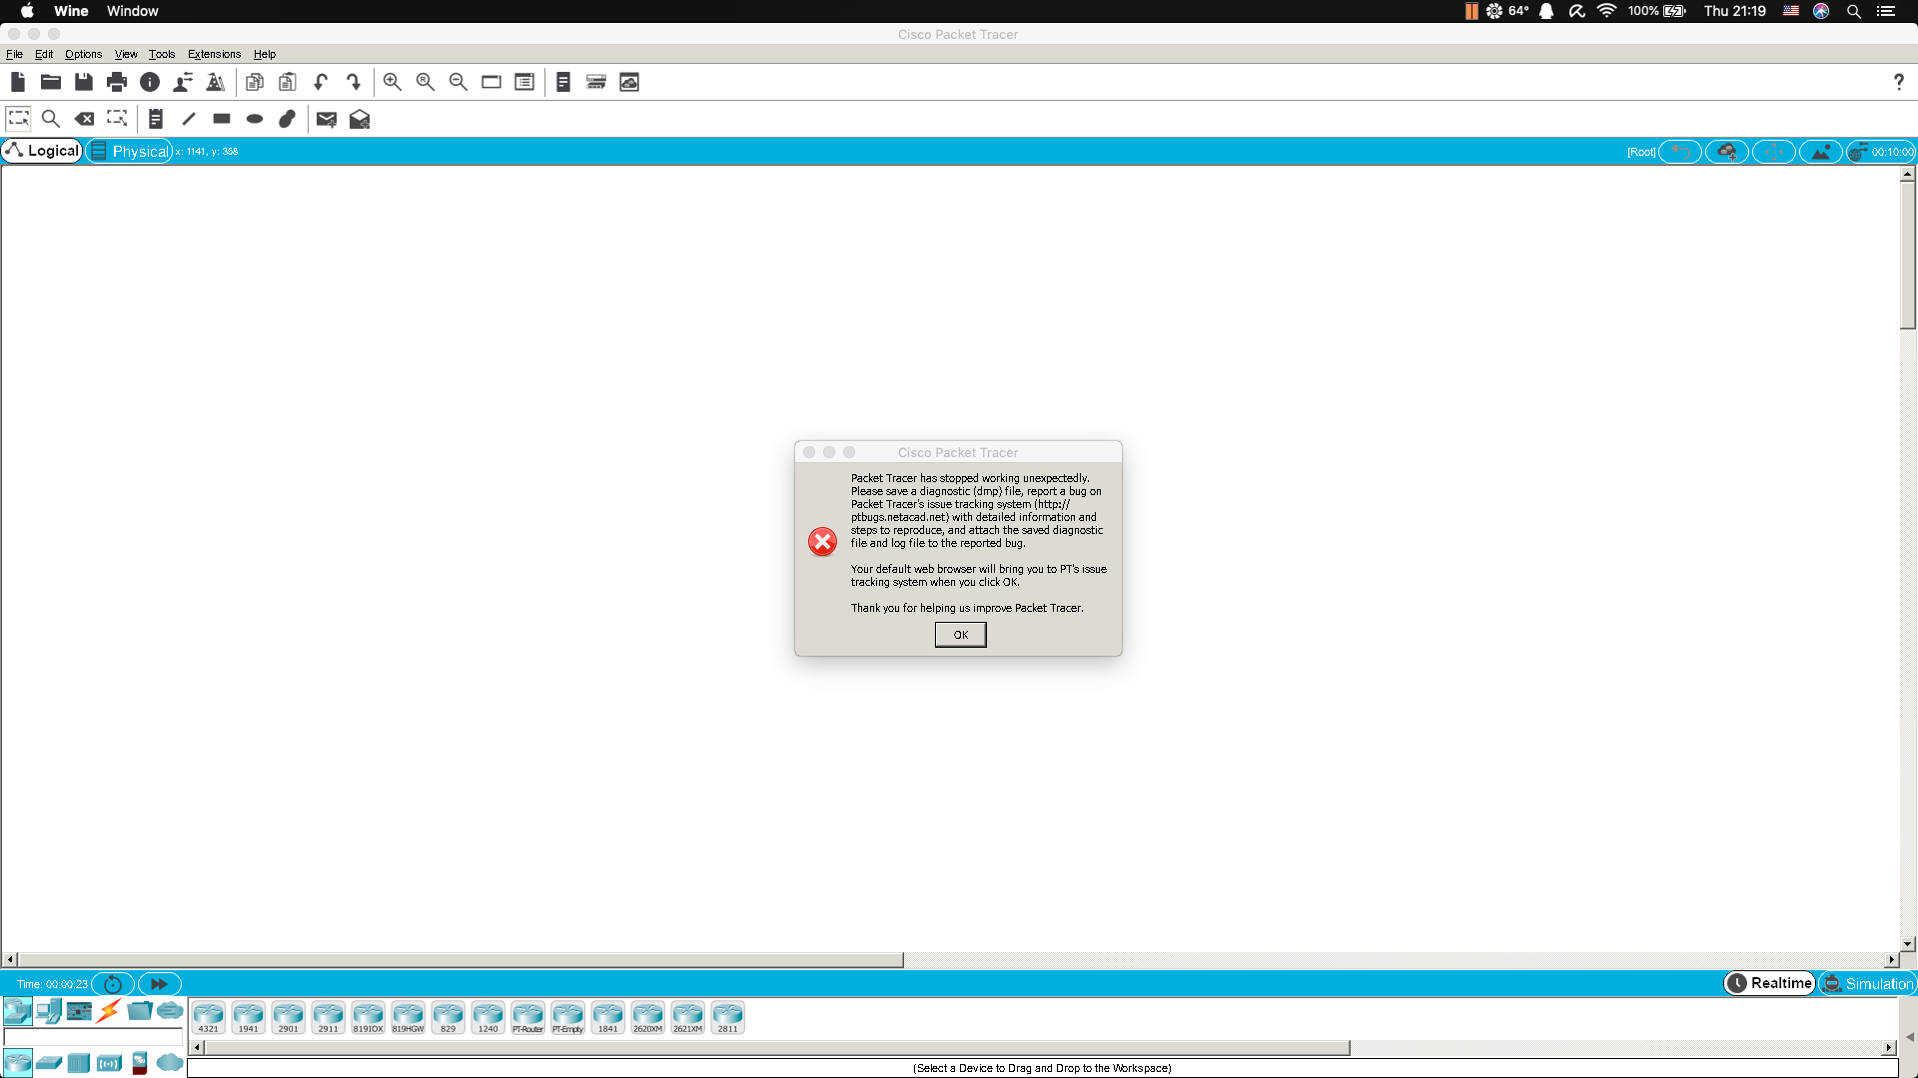The height and width of the screenshot is (1078, 1918).
Task: Click the Fast Forward Time button
Action: [x=159, y=983]
